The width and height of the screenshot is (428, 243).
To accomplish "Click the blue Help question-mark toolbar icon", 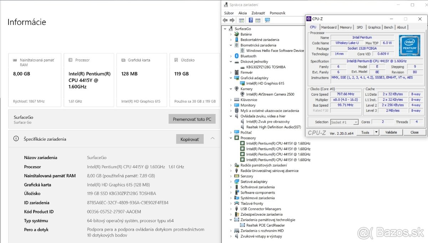I will 251,20.
